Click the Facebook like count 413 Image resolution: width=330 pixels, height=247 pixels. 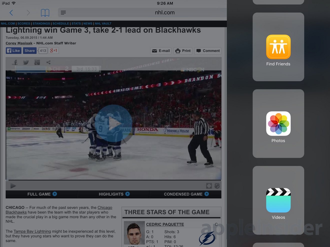(43, 51)
